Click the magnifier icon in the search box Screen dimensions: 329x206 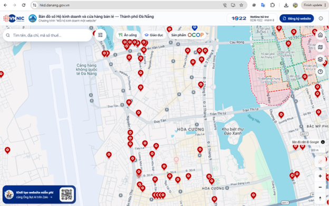(8, 35)
